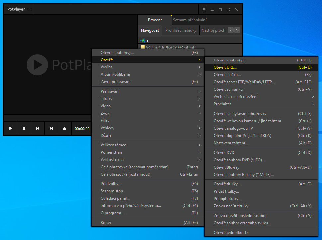Expand the Vysílat submenu
The width and height of the screenshot is (322, 240).
148,67
